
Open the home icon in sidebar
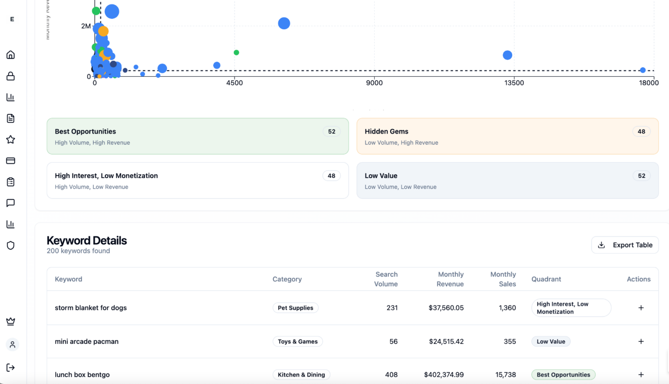tap(10, 55)
